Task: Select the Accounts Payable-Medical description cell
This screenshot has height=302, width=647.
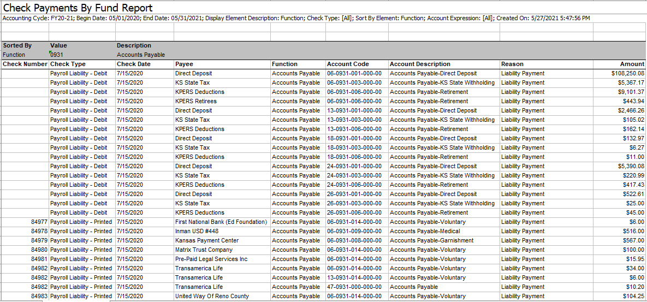Action: (x=444, y=231)
